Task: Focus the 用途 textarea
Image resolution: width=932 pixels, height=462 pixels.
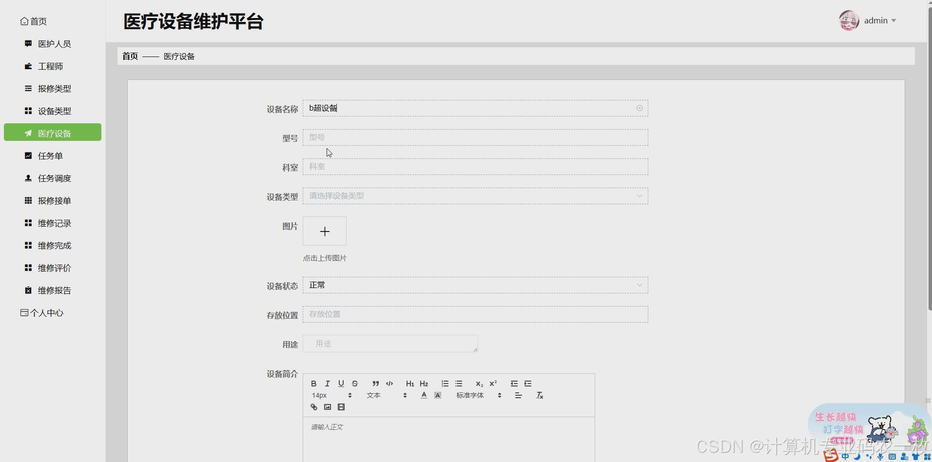Action: (390, 344)
